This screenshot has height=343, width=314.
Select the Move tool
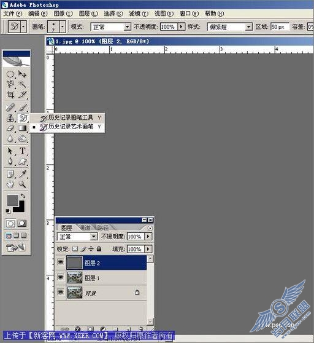click(x=22, y=74)
